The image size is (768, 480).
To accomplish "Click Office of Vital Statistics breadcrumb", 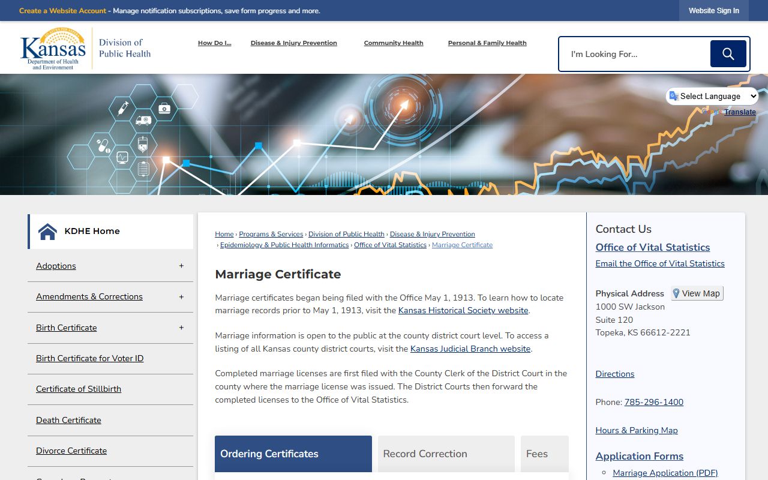I will pos(390,245).
